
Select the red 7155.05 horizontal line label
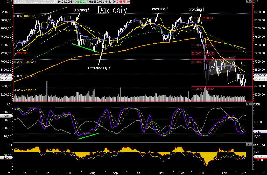(x=22, y=53)
